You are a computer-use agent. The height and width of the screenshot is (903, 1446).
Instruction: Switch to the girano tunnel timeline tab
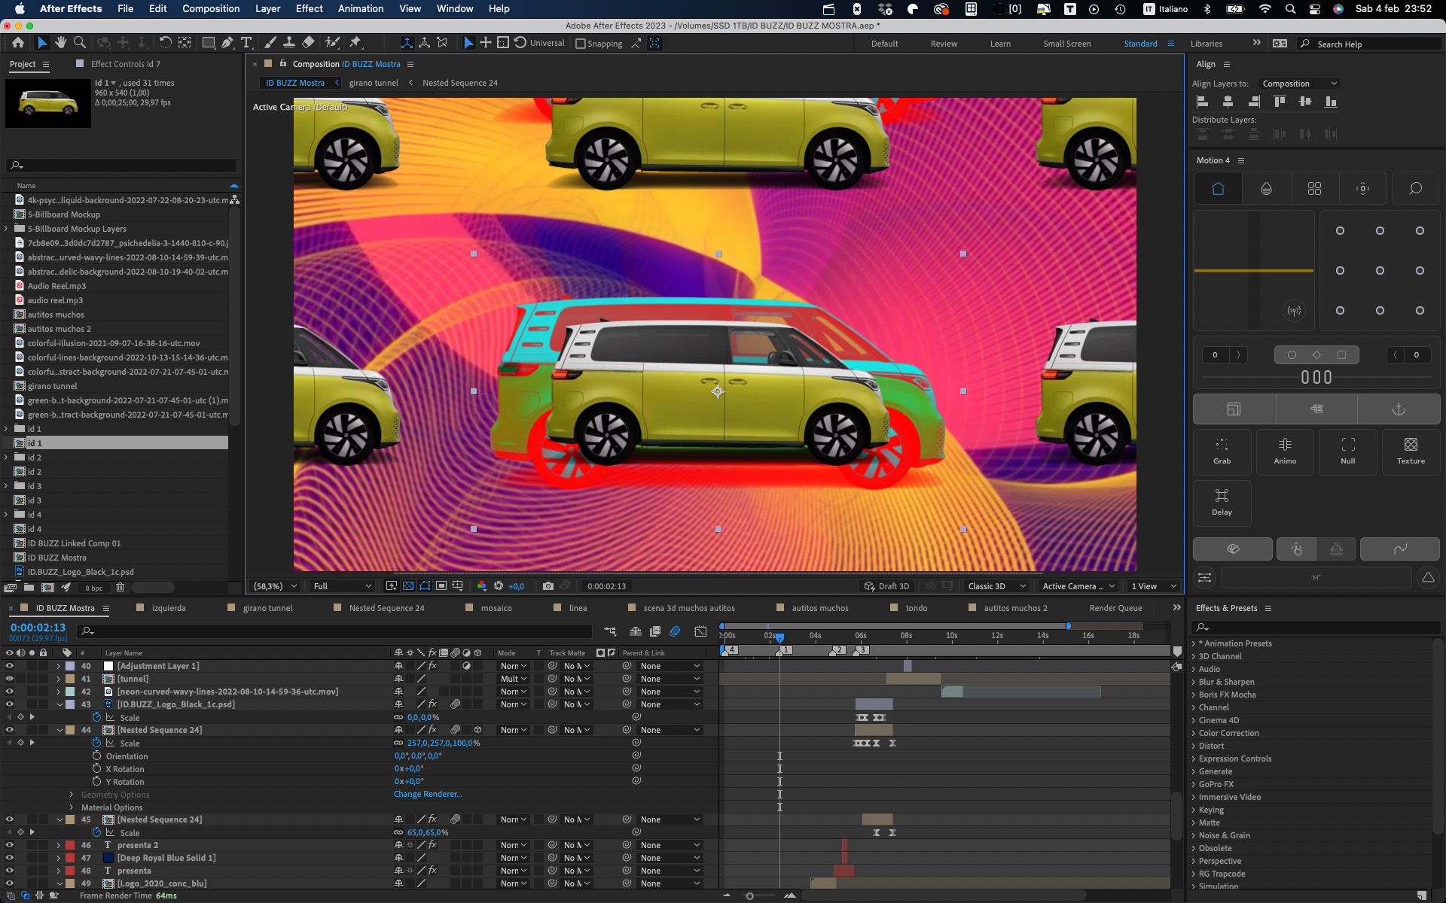(x=267, y=608)
